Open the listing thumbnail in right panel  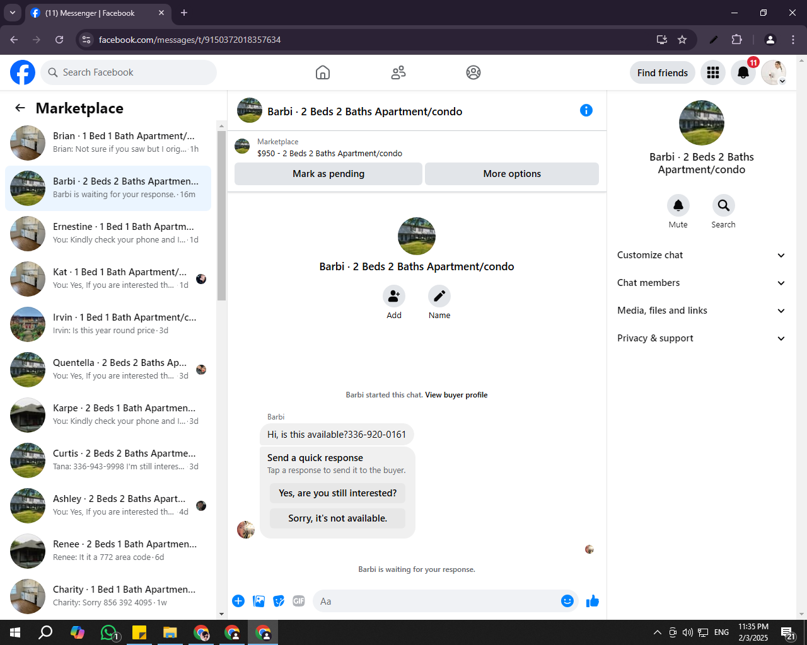(702, 123)
